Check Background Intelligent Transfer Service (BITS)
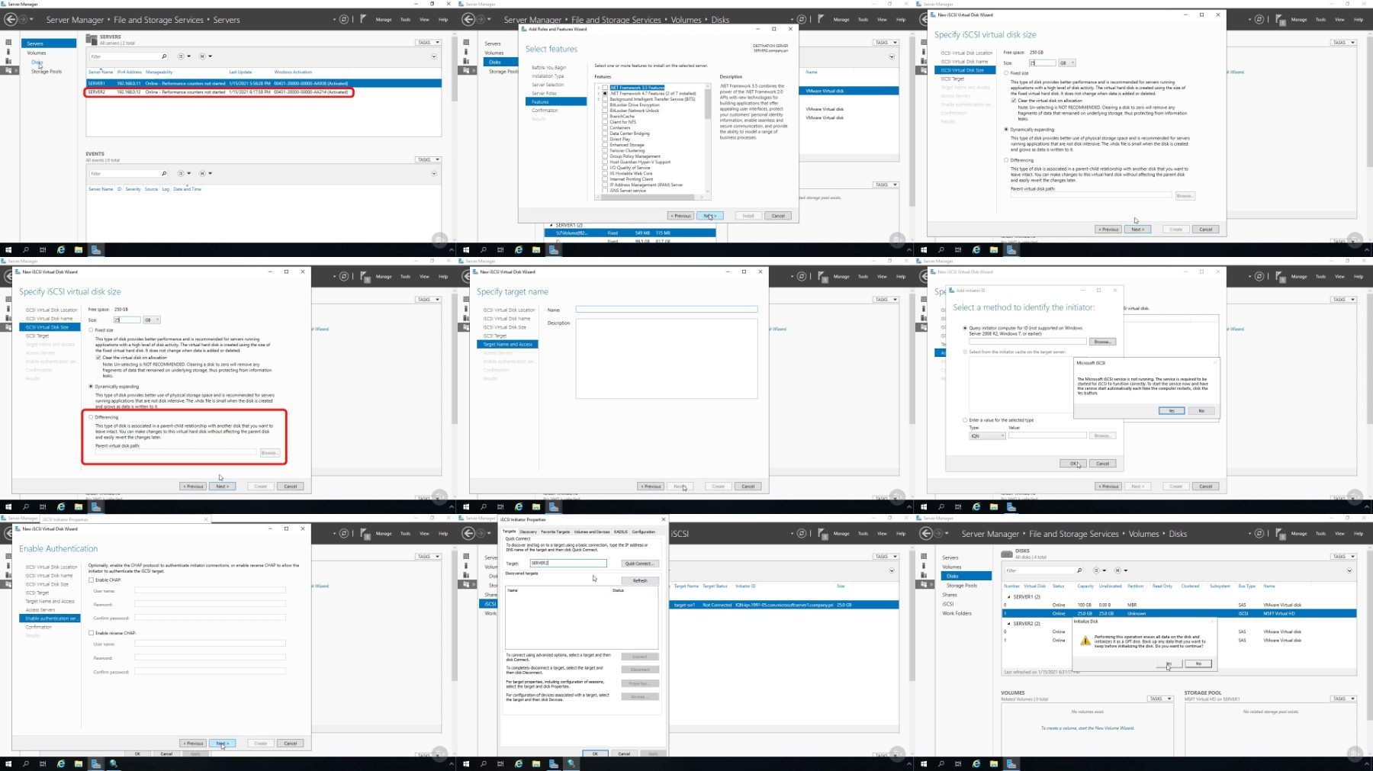 605,99
